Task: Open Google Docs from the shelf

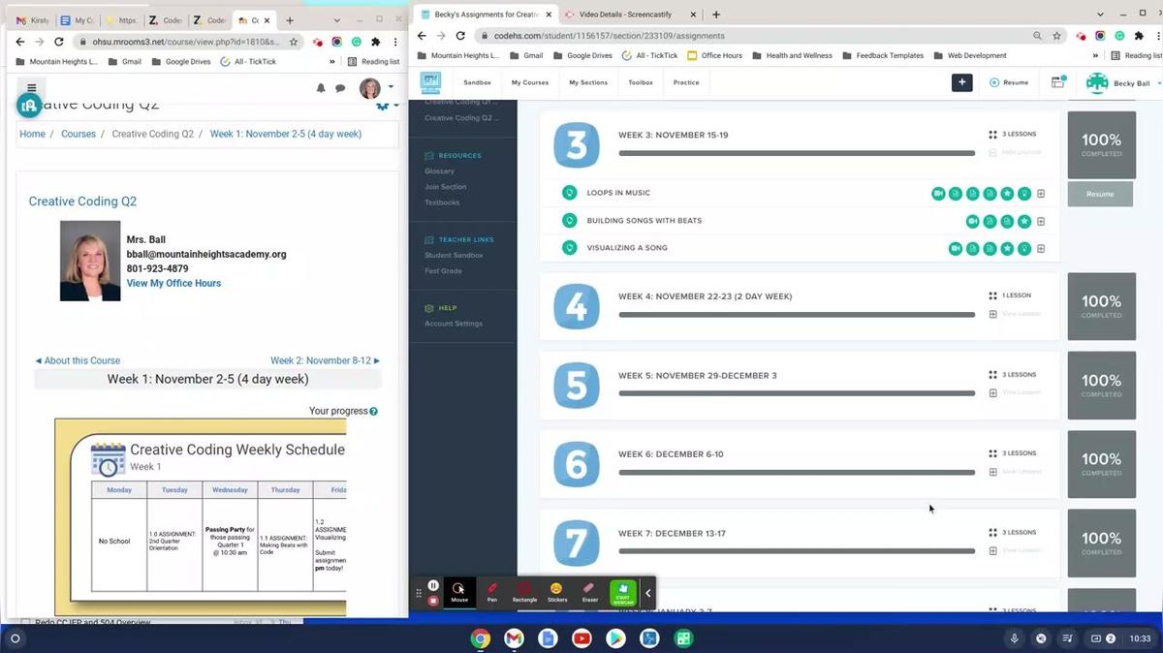Action: click(548, 638)
